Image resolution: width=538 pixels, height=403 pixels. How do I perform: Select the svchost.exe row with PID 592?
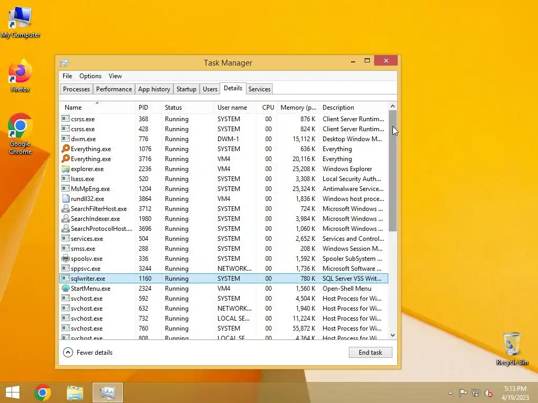224,298
